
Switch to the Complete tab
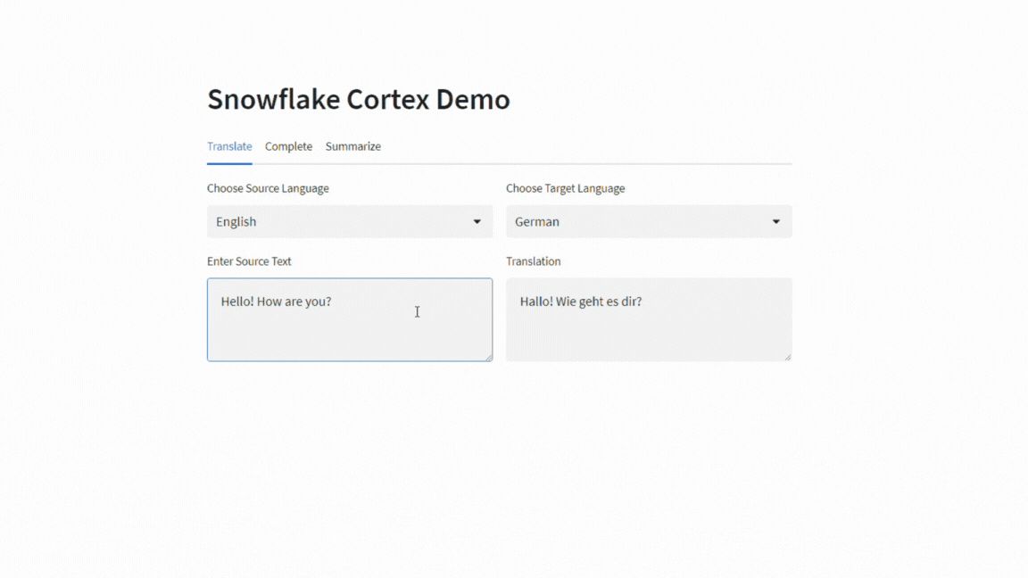tap(288, 146)
